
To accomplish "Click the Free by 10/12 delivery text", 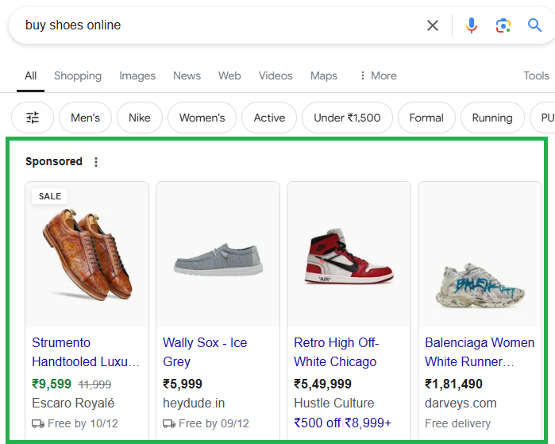I will point(83,423).
